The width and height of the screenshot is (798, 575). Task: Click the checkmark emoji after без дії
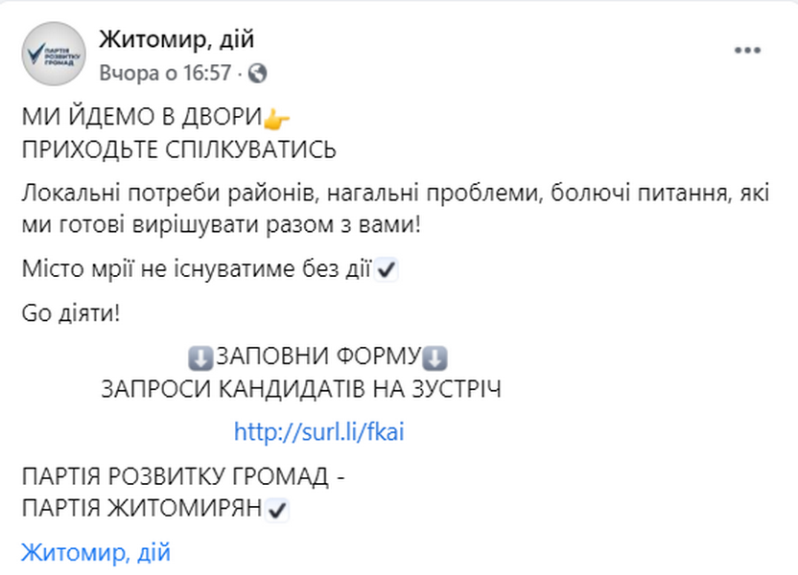pos(387,270)
